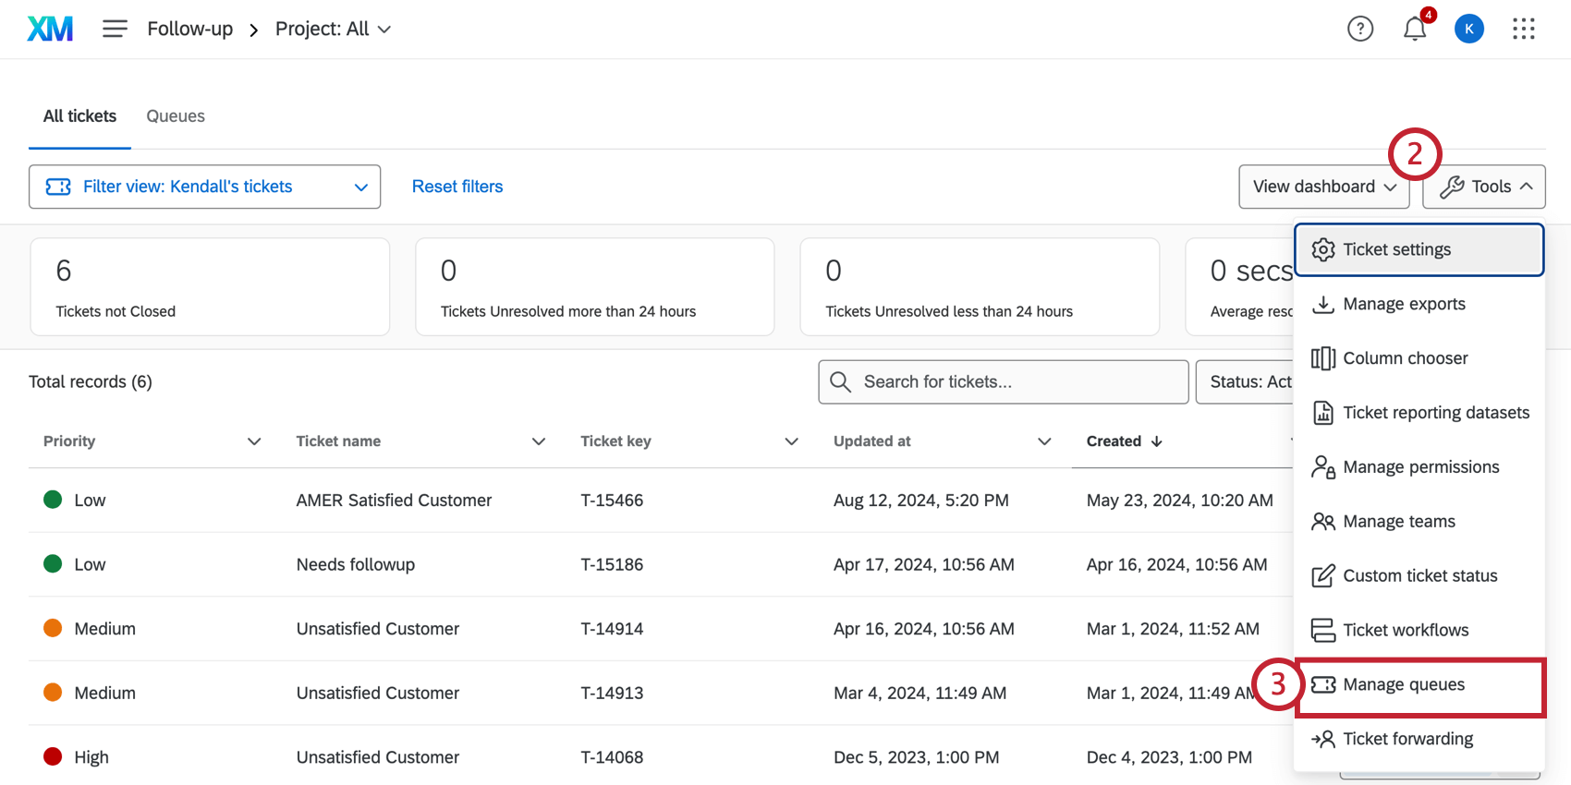The width and height of the screenshot is (1571, 785).
Task: Switch to the Queues tab
Action: [x=176, y=116]
